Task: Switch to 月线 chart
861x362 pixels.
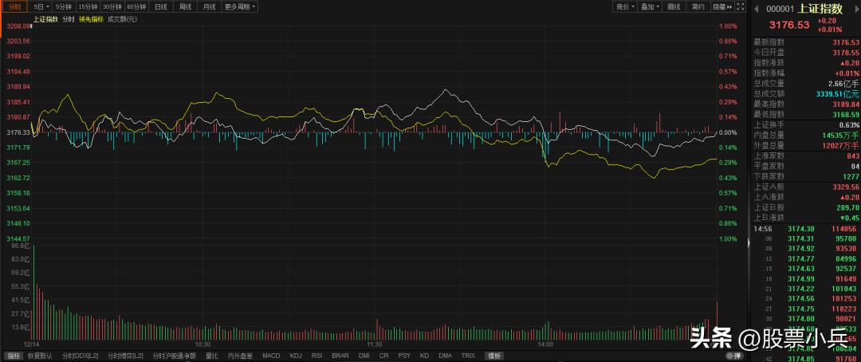Action: pos(209,6)
